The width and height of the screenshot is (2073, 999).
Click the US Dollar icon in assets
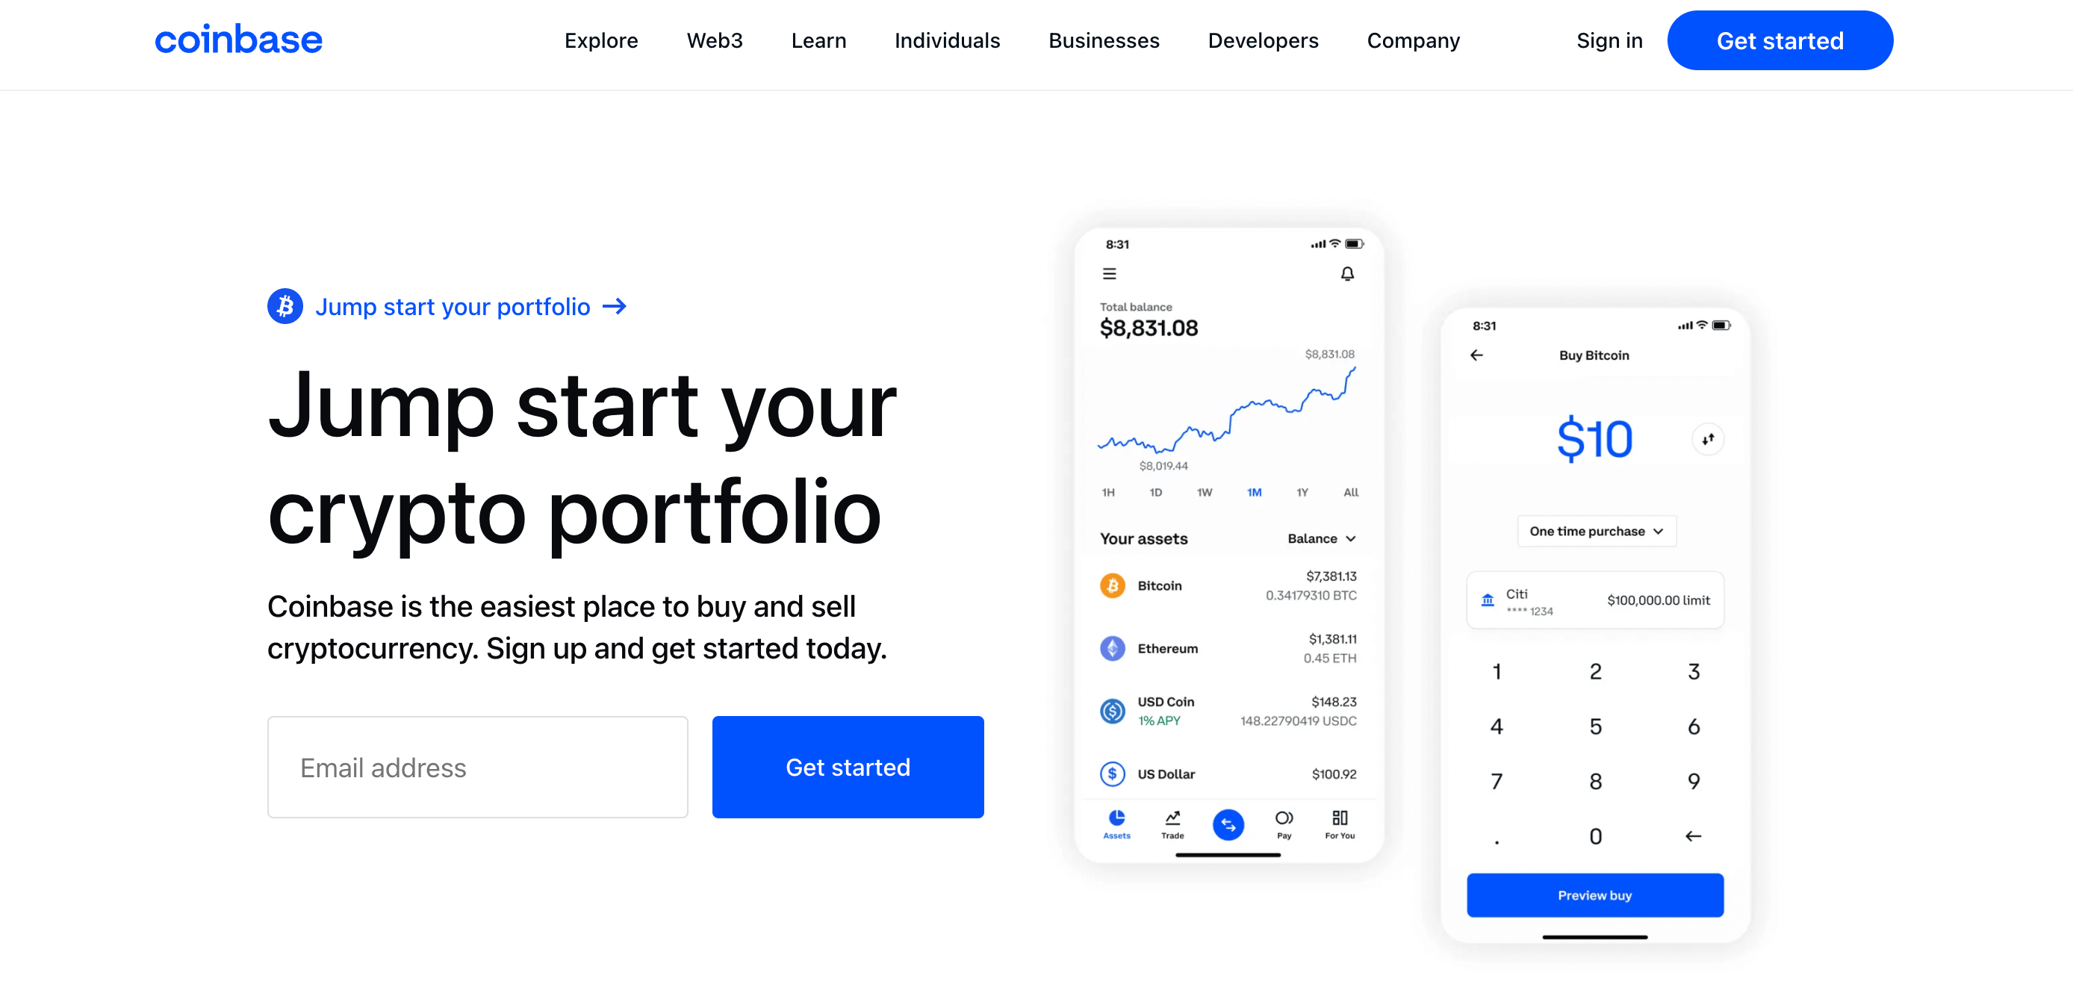pyautogui.click(x=1110, y=772)
